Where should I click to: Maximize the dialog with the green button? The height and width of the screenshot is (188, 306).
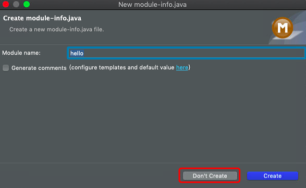tap(27, 4)
